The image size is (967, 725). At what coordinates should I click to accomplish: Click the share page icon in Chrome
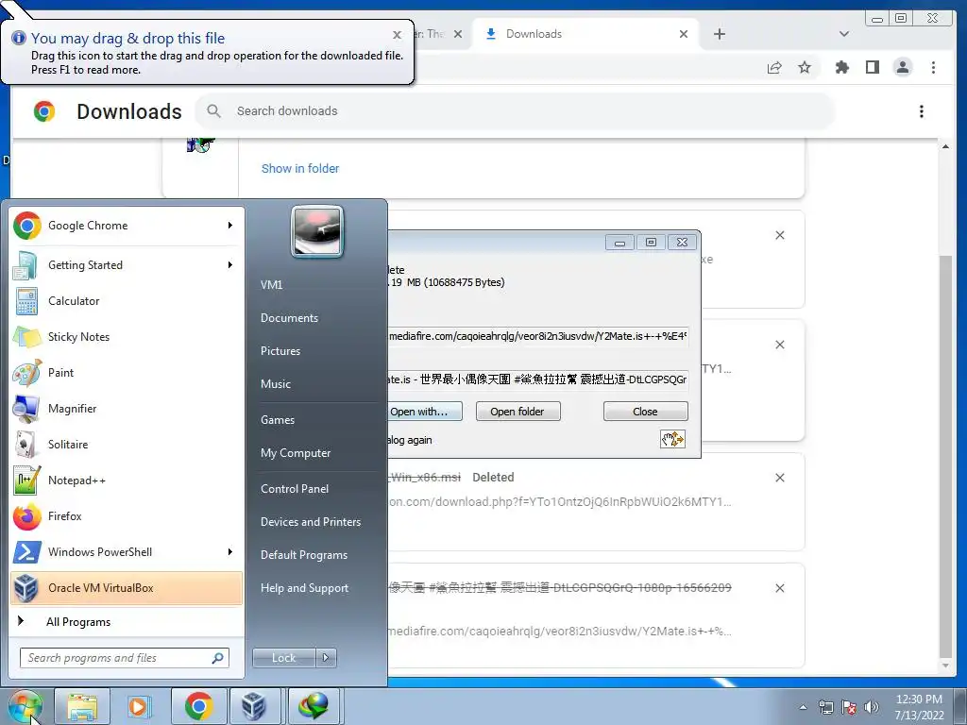(774, 67)
